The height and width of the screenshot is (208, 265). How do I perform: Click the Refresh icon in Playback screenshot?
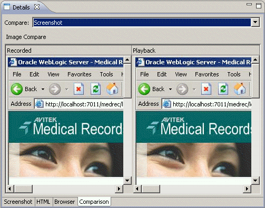pyautogui.click(x=223, y=89)
